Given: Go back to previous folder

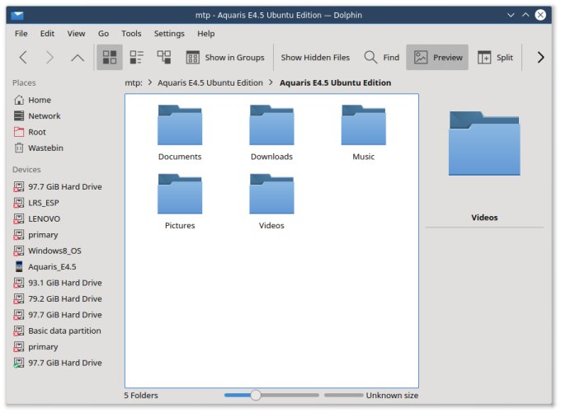Looking at the screenshot, I should (x=23, y=58).
